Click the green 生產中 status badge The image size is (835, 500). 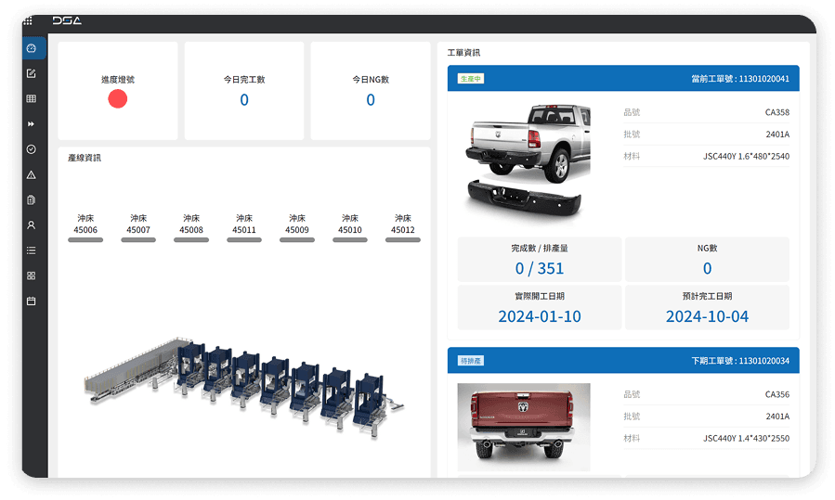(x=471, y=79)
